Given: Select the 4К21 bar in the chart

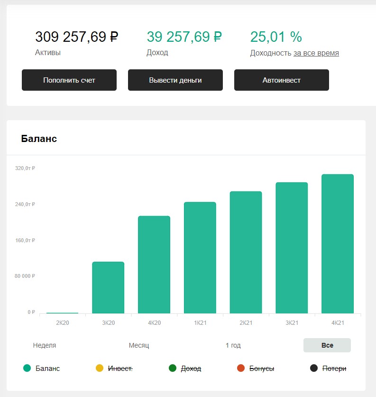Looking at the screenshot, I should point(338,244).
